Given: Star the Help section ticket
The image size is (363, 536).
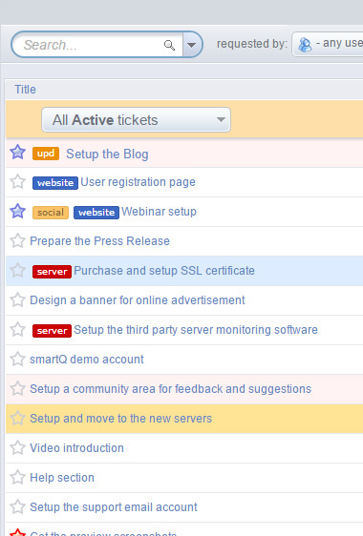Looking at the screenshot, I should pos(17,477).
